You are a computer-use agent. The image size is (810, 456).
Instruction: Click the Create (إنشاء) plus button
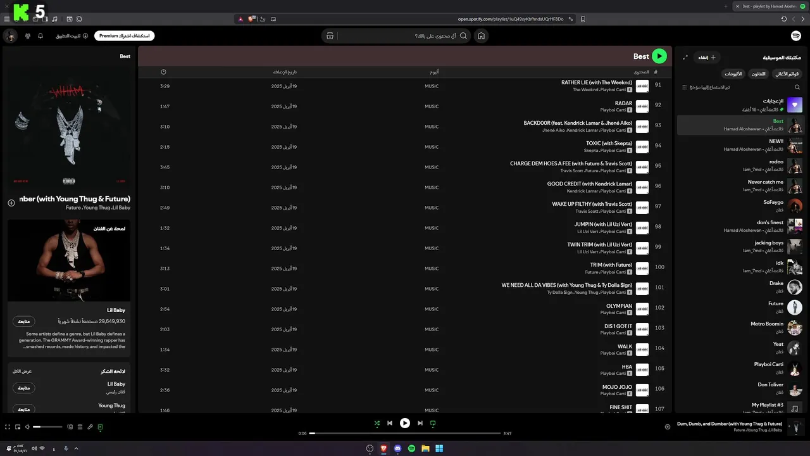(707, 58)
